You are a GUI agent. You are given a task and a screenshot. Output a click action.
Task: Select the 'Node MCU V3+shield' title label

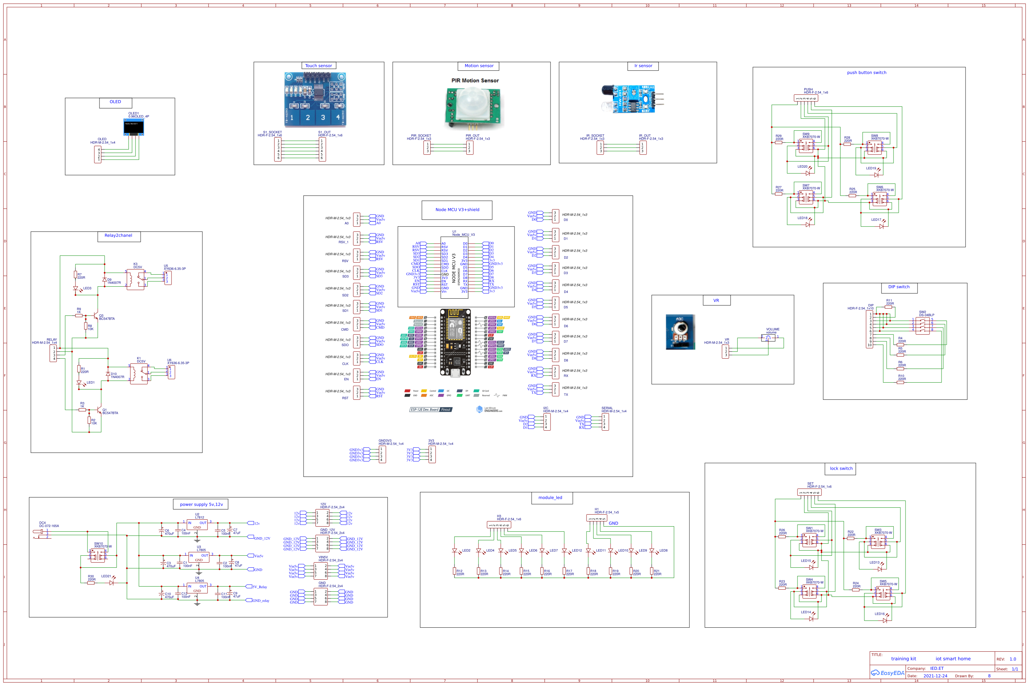tap(457, 209)
